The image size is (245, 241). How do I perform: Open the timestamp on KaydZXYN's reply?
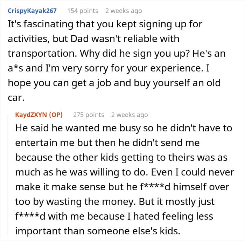click(x=129, y=115)
